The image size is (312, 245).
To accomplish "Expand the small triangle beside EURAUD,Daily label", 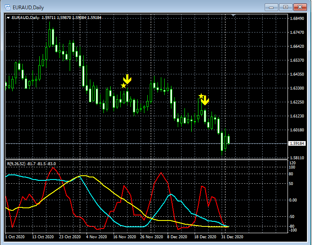I will coord(8,17).
